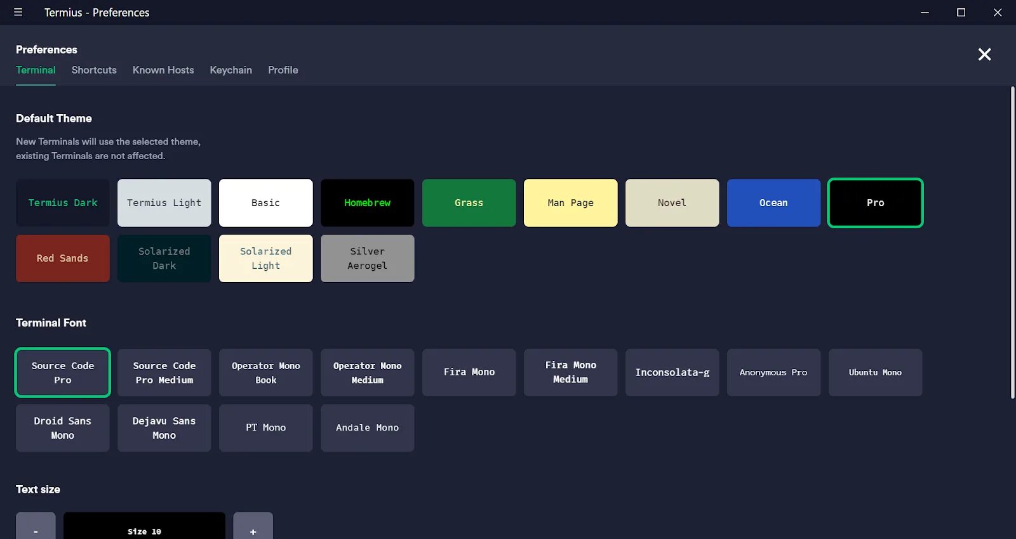The height and width of the screenshot is (539, 1016).
Task: Open the hamburger menu icon
Action: [x=18, y=12]
